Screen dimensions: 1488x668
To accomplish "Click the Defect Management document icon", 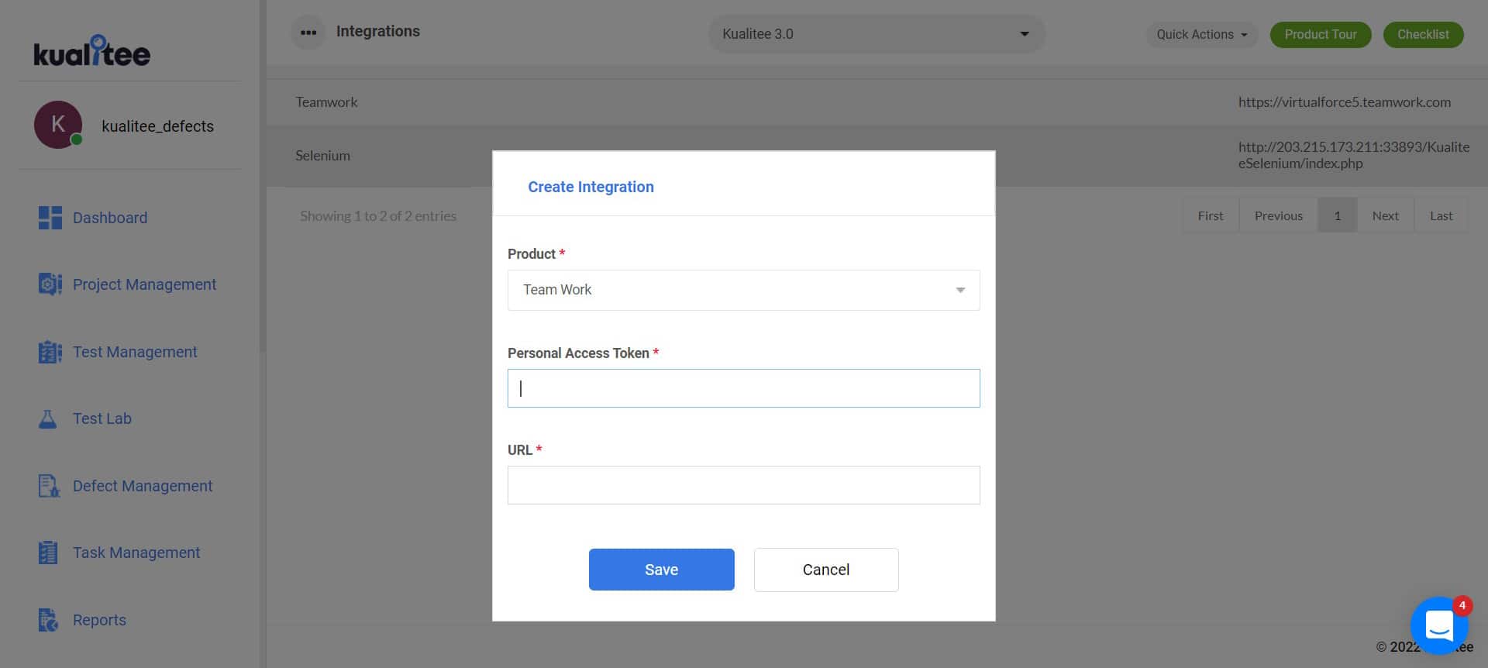I will (49, 486).
